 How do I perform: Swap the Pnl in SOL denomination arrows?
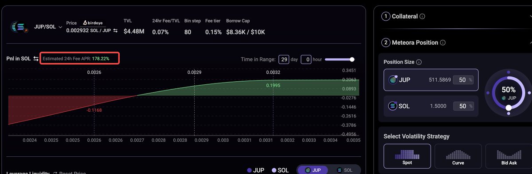tap(36, 59)
